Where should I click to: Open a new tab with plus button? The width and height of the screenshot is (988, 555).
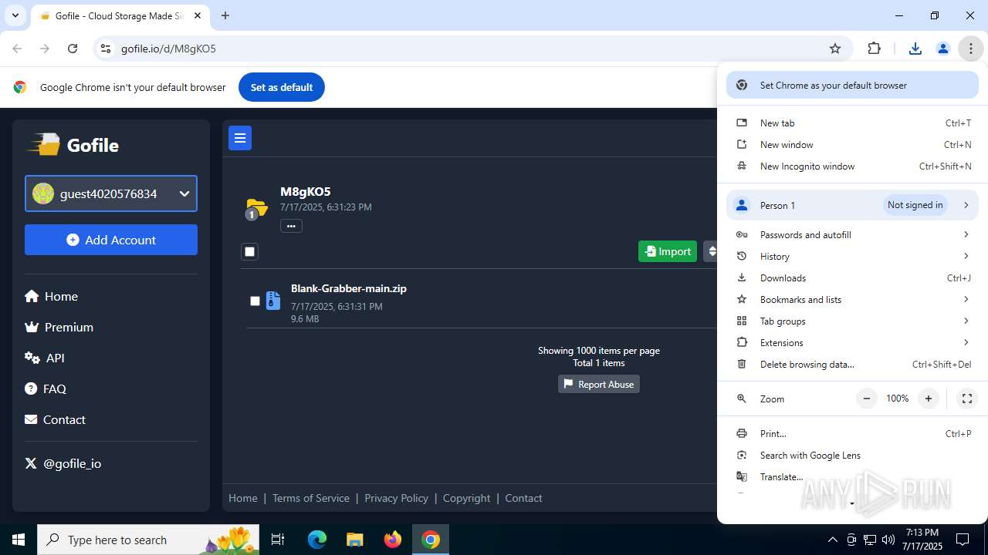225,15
